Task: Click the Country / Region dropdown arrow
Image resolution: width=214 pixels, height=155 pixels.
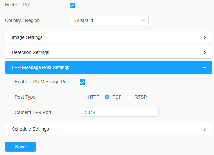Action: pyautogui.click(x=143, y=20)
